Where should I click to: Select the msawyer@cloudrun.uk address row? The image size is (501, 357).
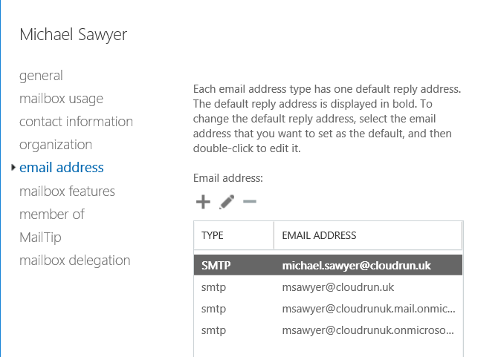pos(328,287)
